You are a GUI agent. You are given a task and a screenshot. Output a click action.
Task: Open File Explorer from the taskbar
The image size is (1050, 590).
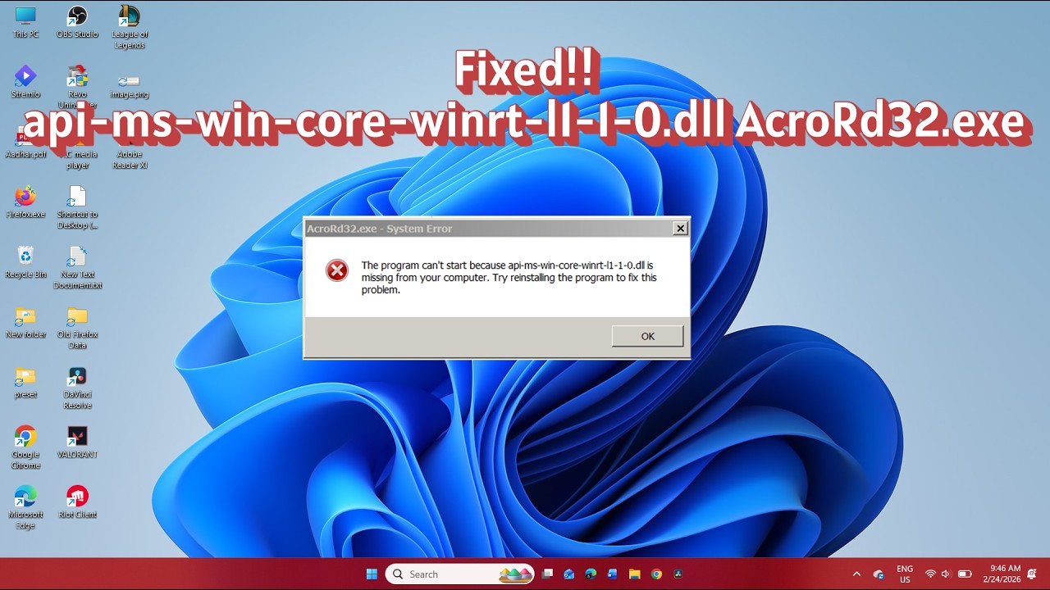634,574
